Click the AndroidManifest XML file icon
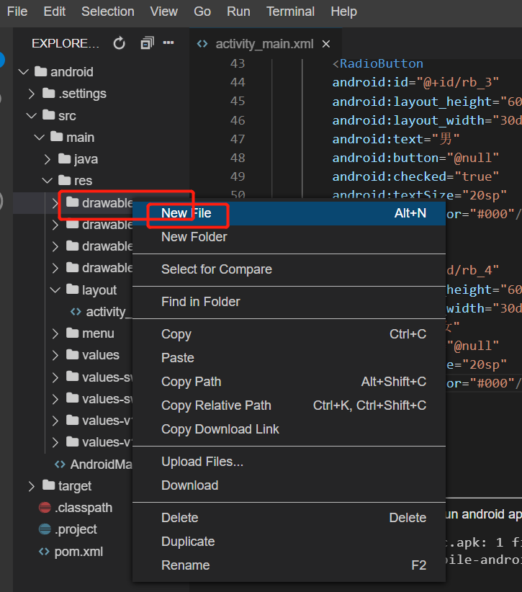Viewport: 522px width, 592px height. click(x=60, y=464)
